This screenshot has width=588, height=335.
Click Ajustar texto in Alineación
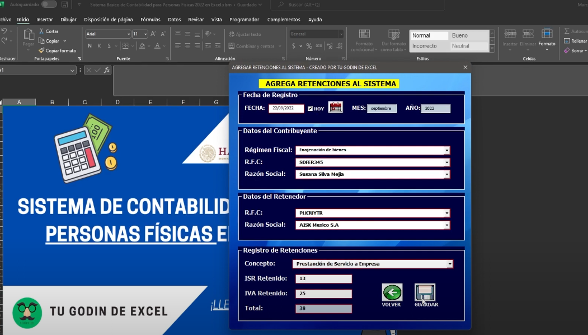point(245,34)
